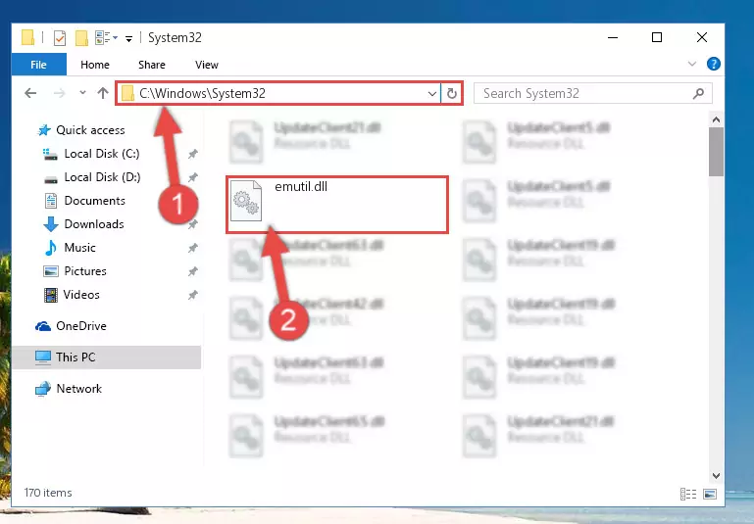Click the pin icon beside Local Disk (C:)
Screen dimensions: 754x524
click(x=192, y=154)
